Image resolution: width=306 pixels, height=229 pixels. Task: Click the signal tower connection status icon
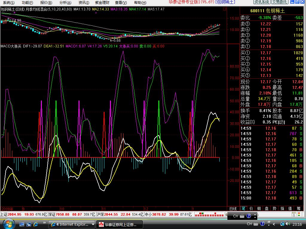point(294,215)
